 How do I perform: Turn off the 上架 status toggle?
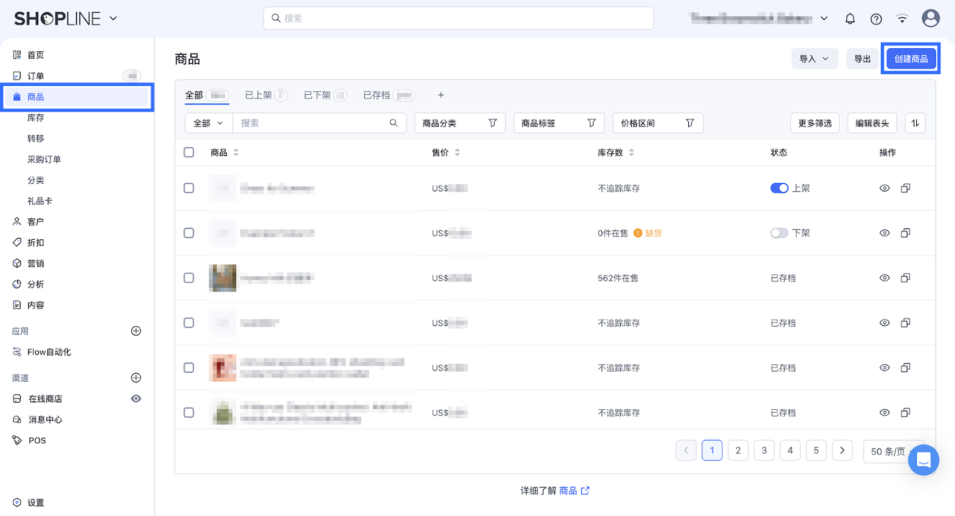point(779,189)
